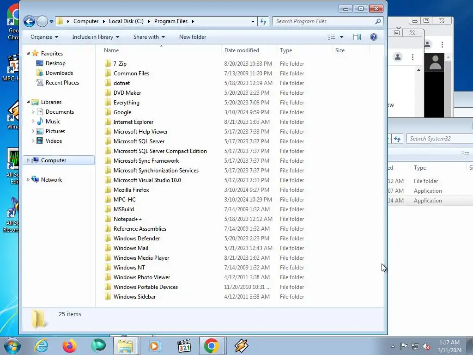Select the Microsoft Visual Studio 10.0 folder
Viewport: 473px width, 355px height.
pos(147,180)
